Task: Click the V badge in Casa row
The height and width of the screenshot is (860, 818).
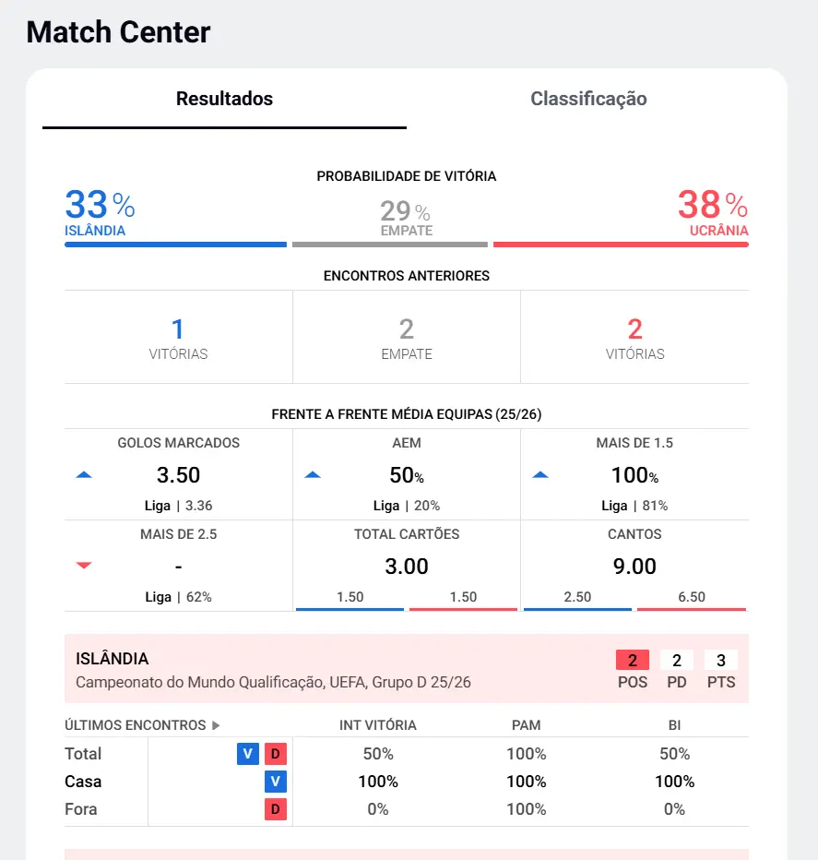Action: [x=276, y=782]
